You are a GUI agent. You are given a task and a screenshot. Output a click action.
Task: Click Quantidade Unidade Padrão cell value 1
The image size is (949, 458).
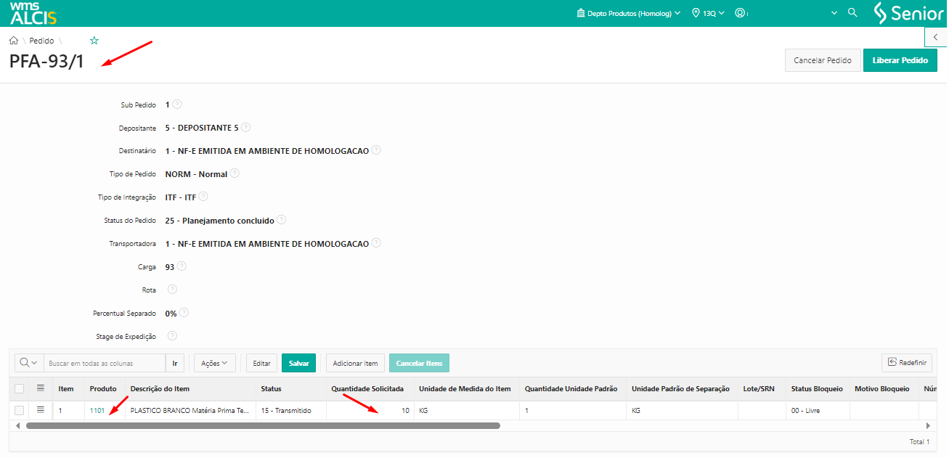point(574,411)
